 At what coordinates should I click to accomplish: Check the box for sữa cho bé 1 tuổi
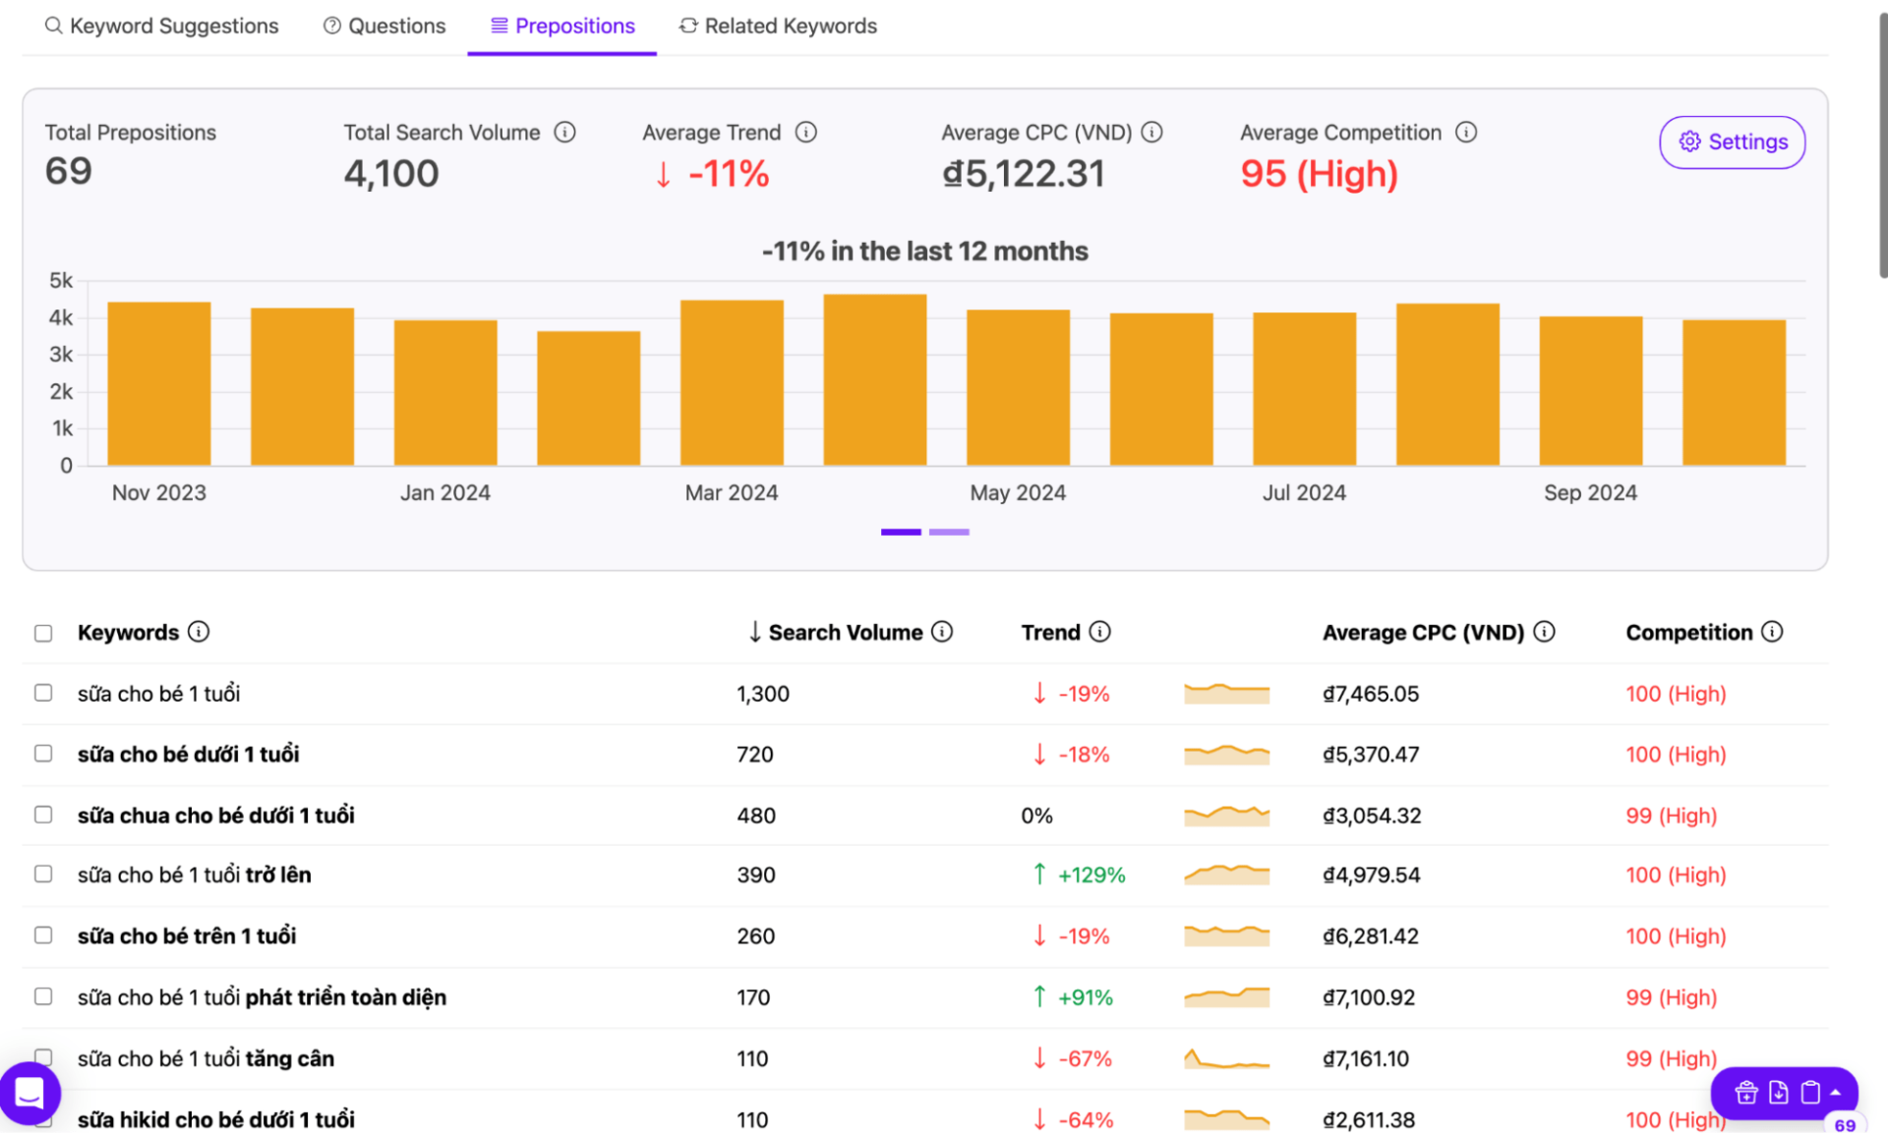[x=43, y=693]
